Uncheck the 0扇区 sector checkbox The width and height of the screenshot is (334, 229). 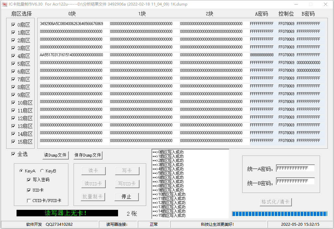point(13,25)
